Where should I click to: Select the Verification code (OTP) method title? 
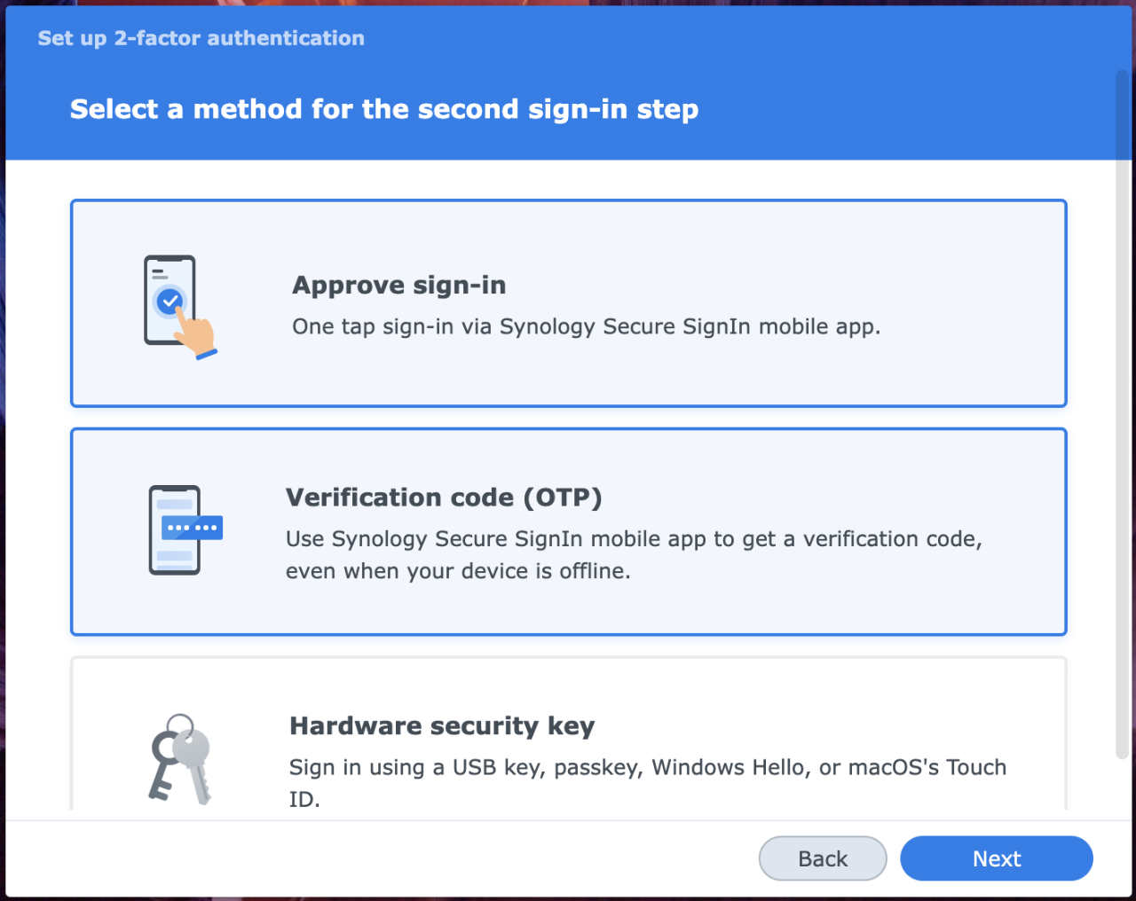tap(444, 498)
